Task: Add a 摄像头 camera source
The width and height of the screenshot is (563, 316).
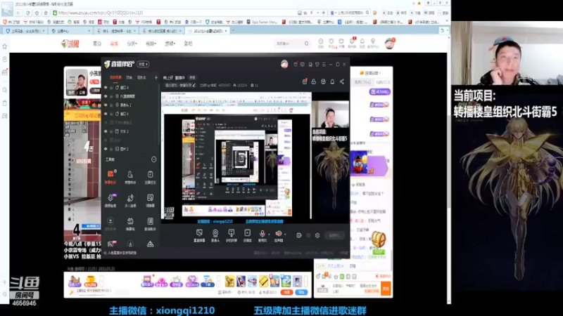Action: (215, 236)
